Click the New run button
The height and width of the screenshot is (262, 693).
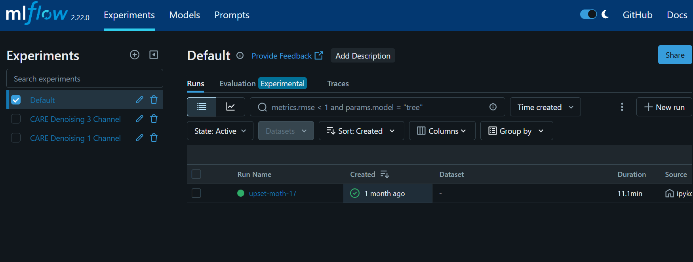coord(664,107)
